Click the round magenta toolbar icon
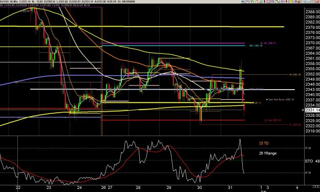This screenshot has height=192, width=320. (269, 2)
